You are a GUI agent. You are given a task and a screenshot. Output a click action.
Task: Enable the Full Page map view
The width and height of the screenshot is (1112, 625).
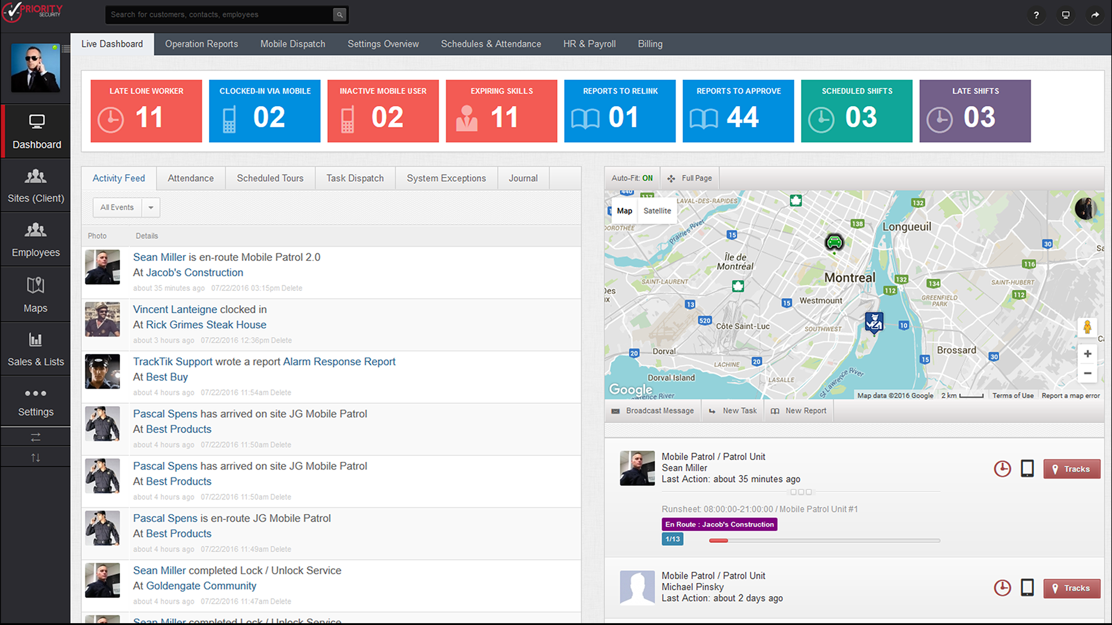click(689, 178)
